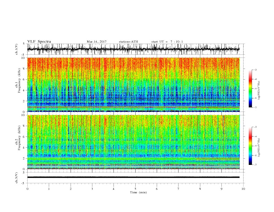Click time axis tick label "6"
The height and width of the screenshot is (212, 274).
tap(157, 189)
